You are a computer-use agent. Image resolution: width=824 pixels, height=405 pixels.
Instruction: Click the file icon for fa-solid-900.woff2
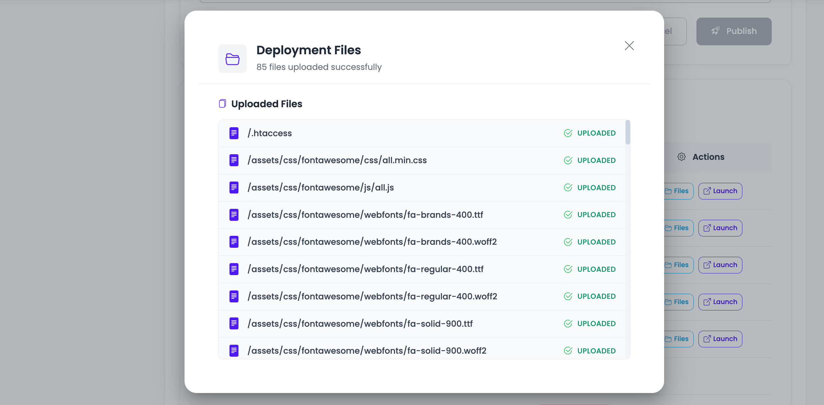(x=234, y=351)
